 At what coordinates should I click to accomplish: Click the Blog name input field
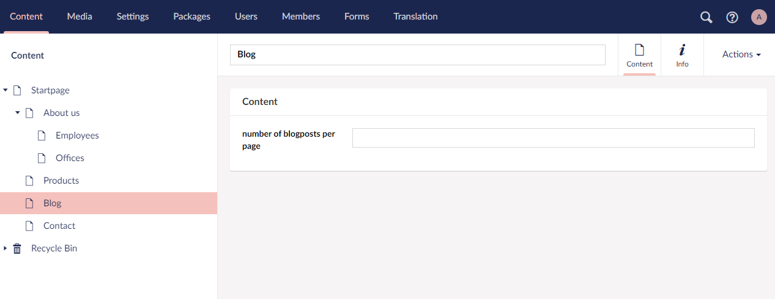pyautogui.click(x=418, y=54)
